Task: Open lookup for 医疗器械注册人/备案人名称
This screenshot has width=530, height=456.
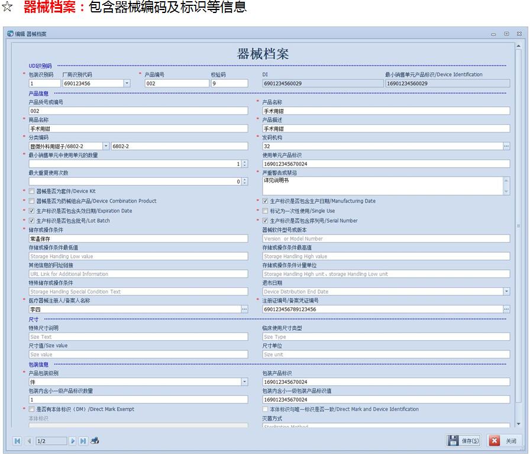Action: (244, 309)
